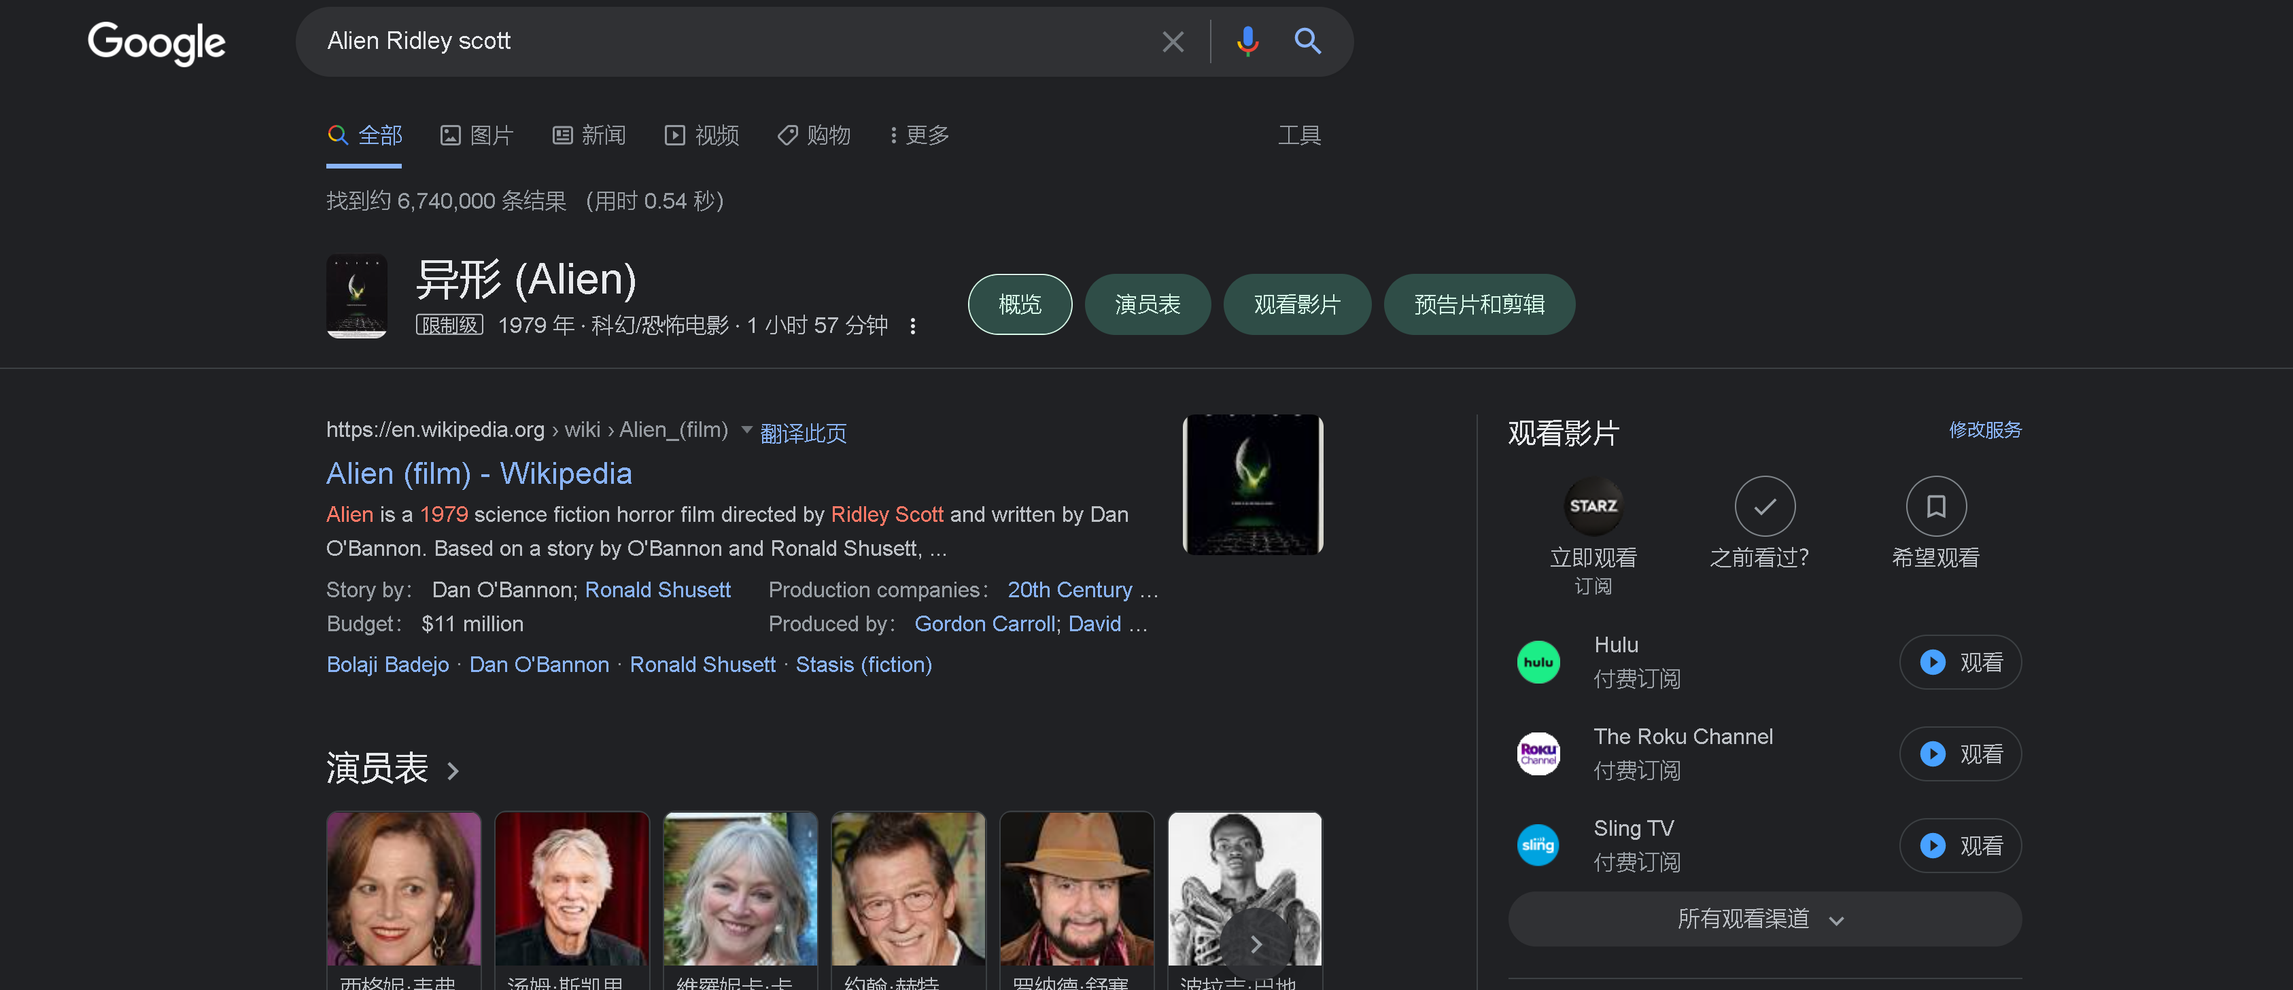Viewport: 2293px width, 990px height.
Task: Submit search with magnifying glass icon
Action: tap(1307, 41)
